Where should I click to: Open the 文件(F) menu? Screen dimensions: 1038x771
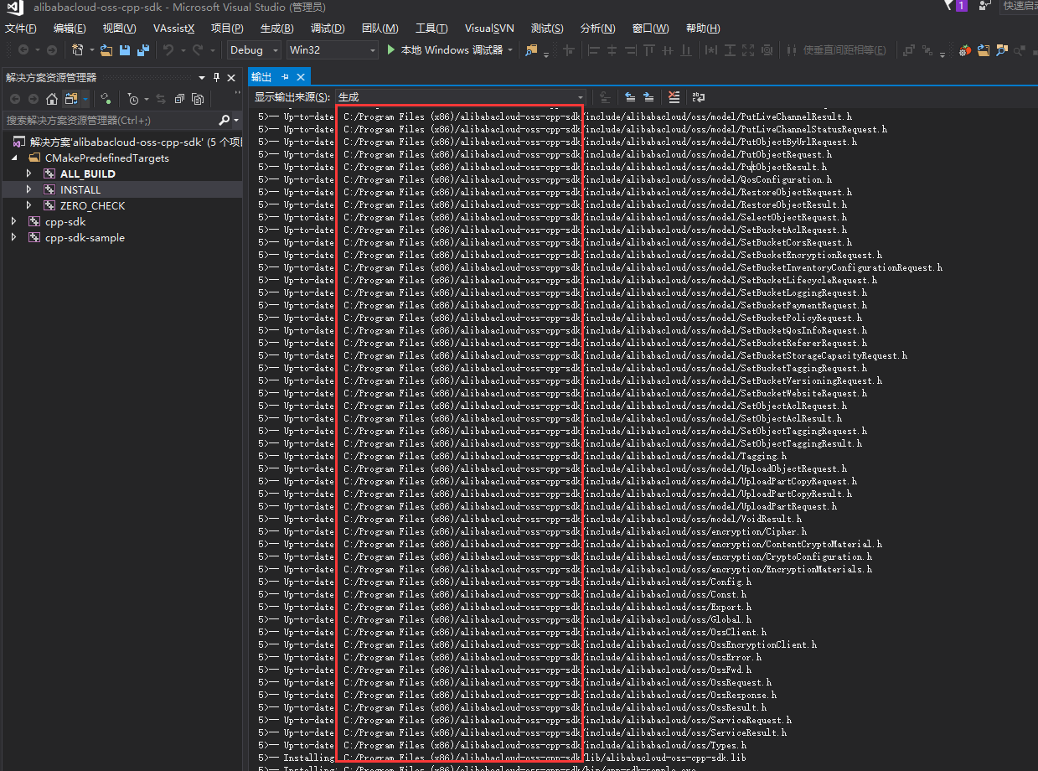pyautogui.click(x=21, y=28)
